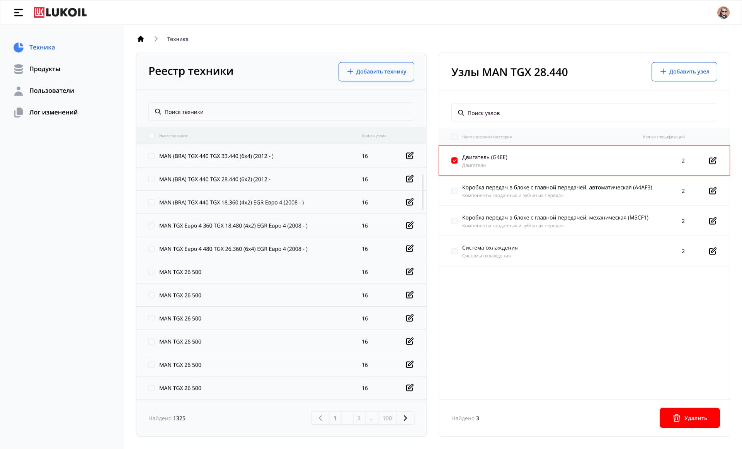Go to previous page arrow in pagination
This screenshot has height=449, width=742.
[320, 418]
